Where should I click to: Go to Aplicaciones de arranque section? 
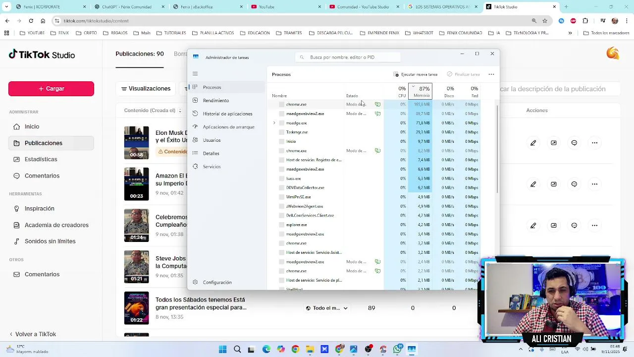coord(228,127)
